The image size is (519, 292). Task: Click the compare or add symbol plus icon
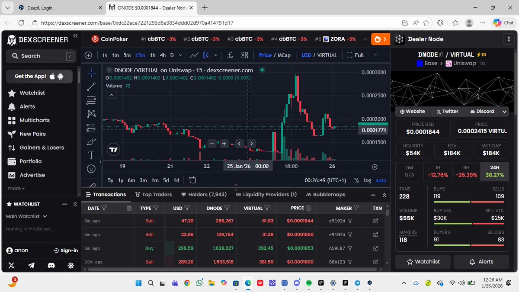point(88,55)
